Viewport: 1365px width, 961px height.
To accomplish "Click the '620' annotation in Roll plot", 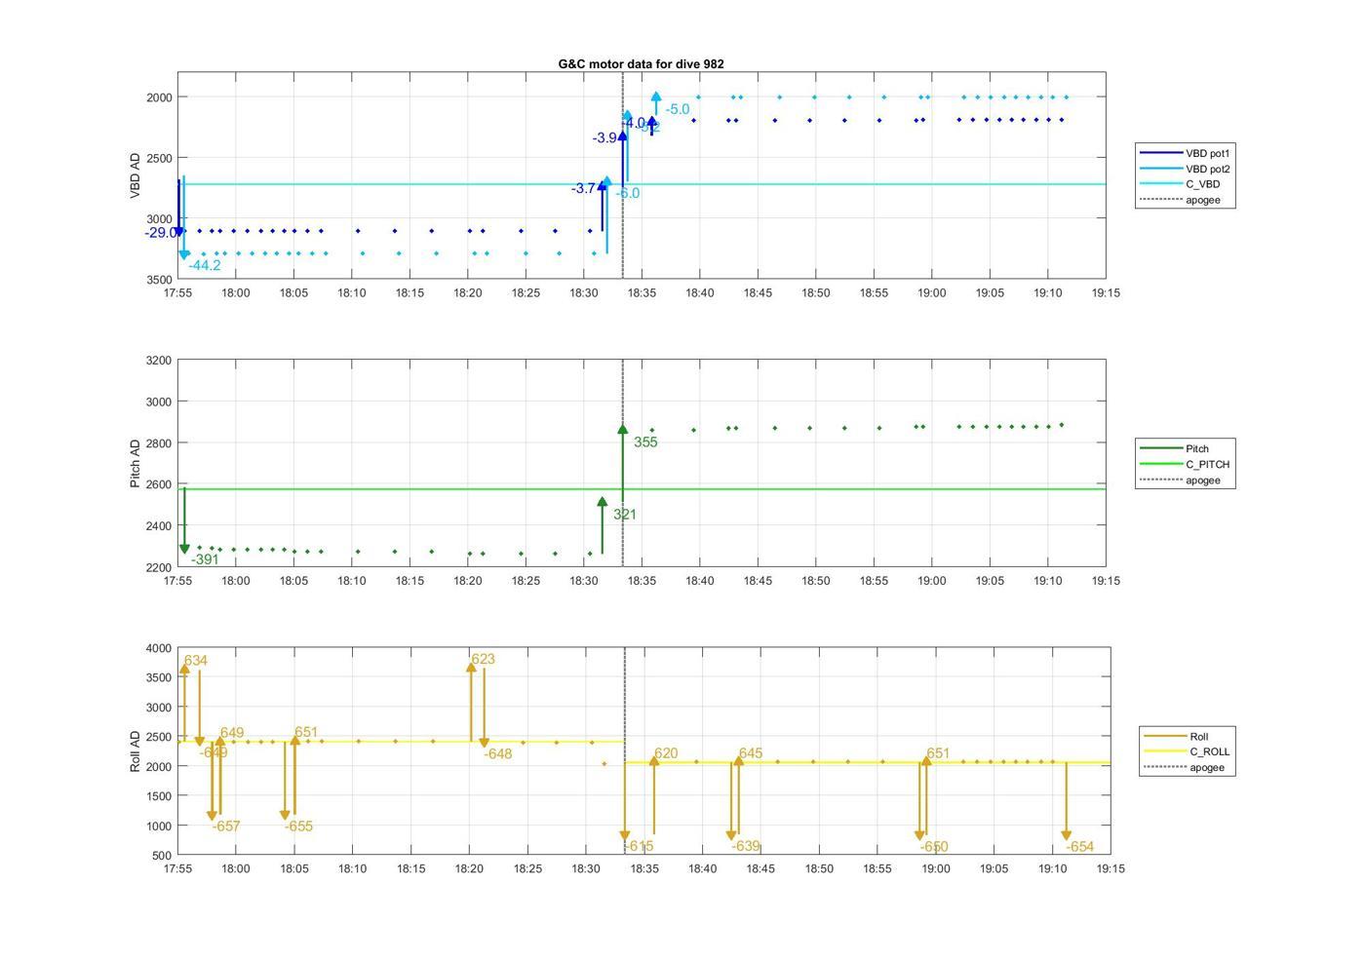I will (666, 753).
